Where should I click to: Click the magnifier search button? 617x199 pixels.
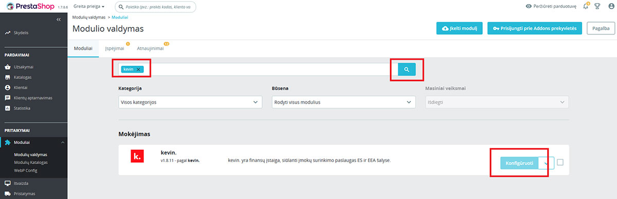[406, 69]
